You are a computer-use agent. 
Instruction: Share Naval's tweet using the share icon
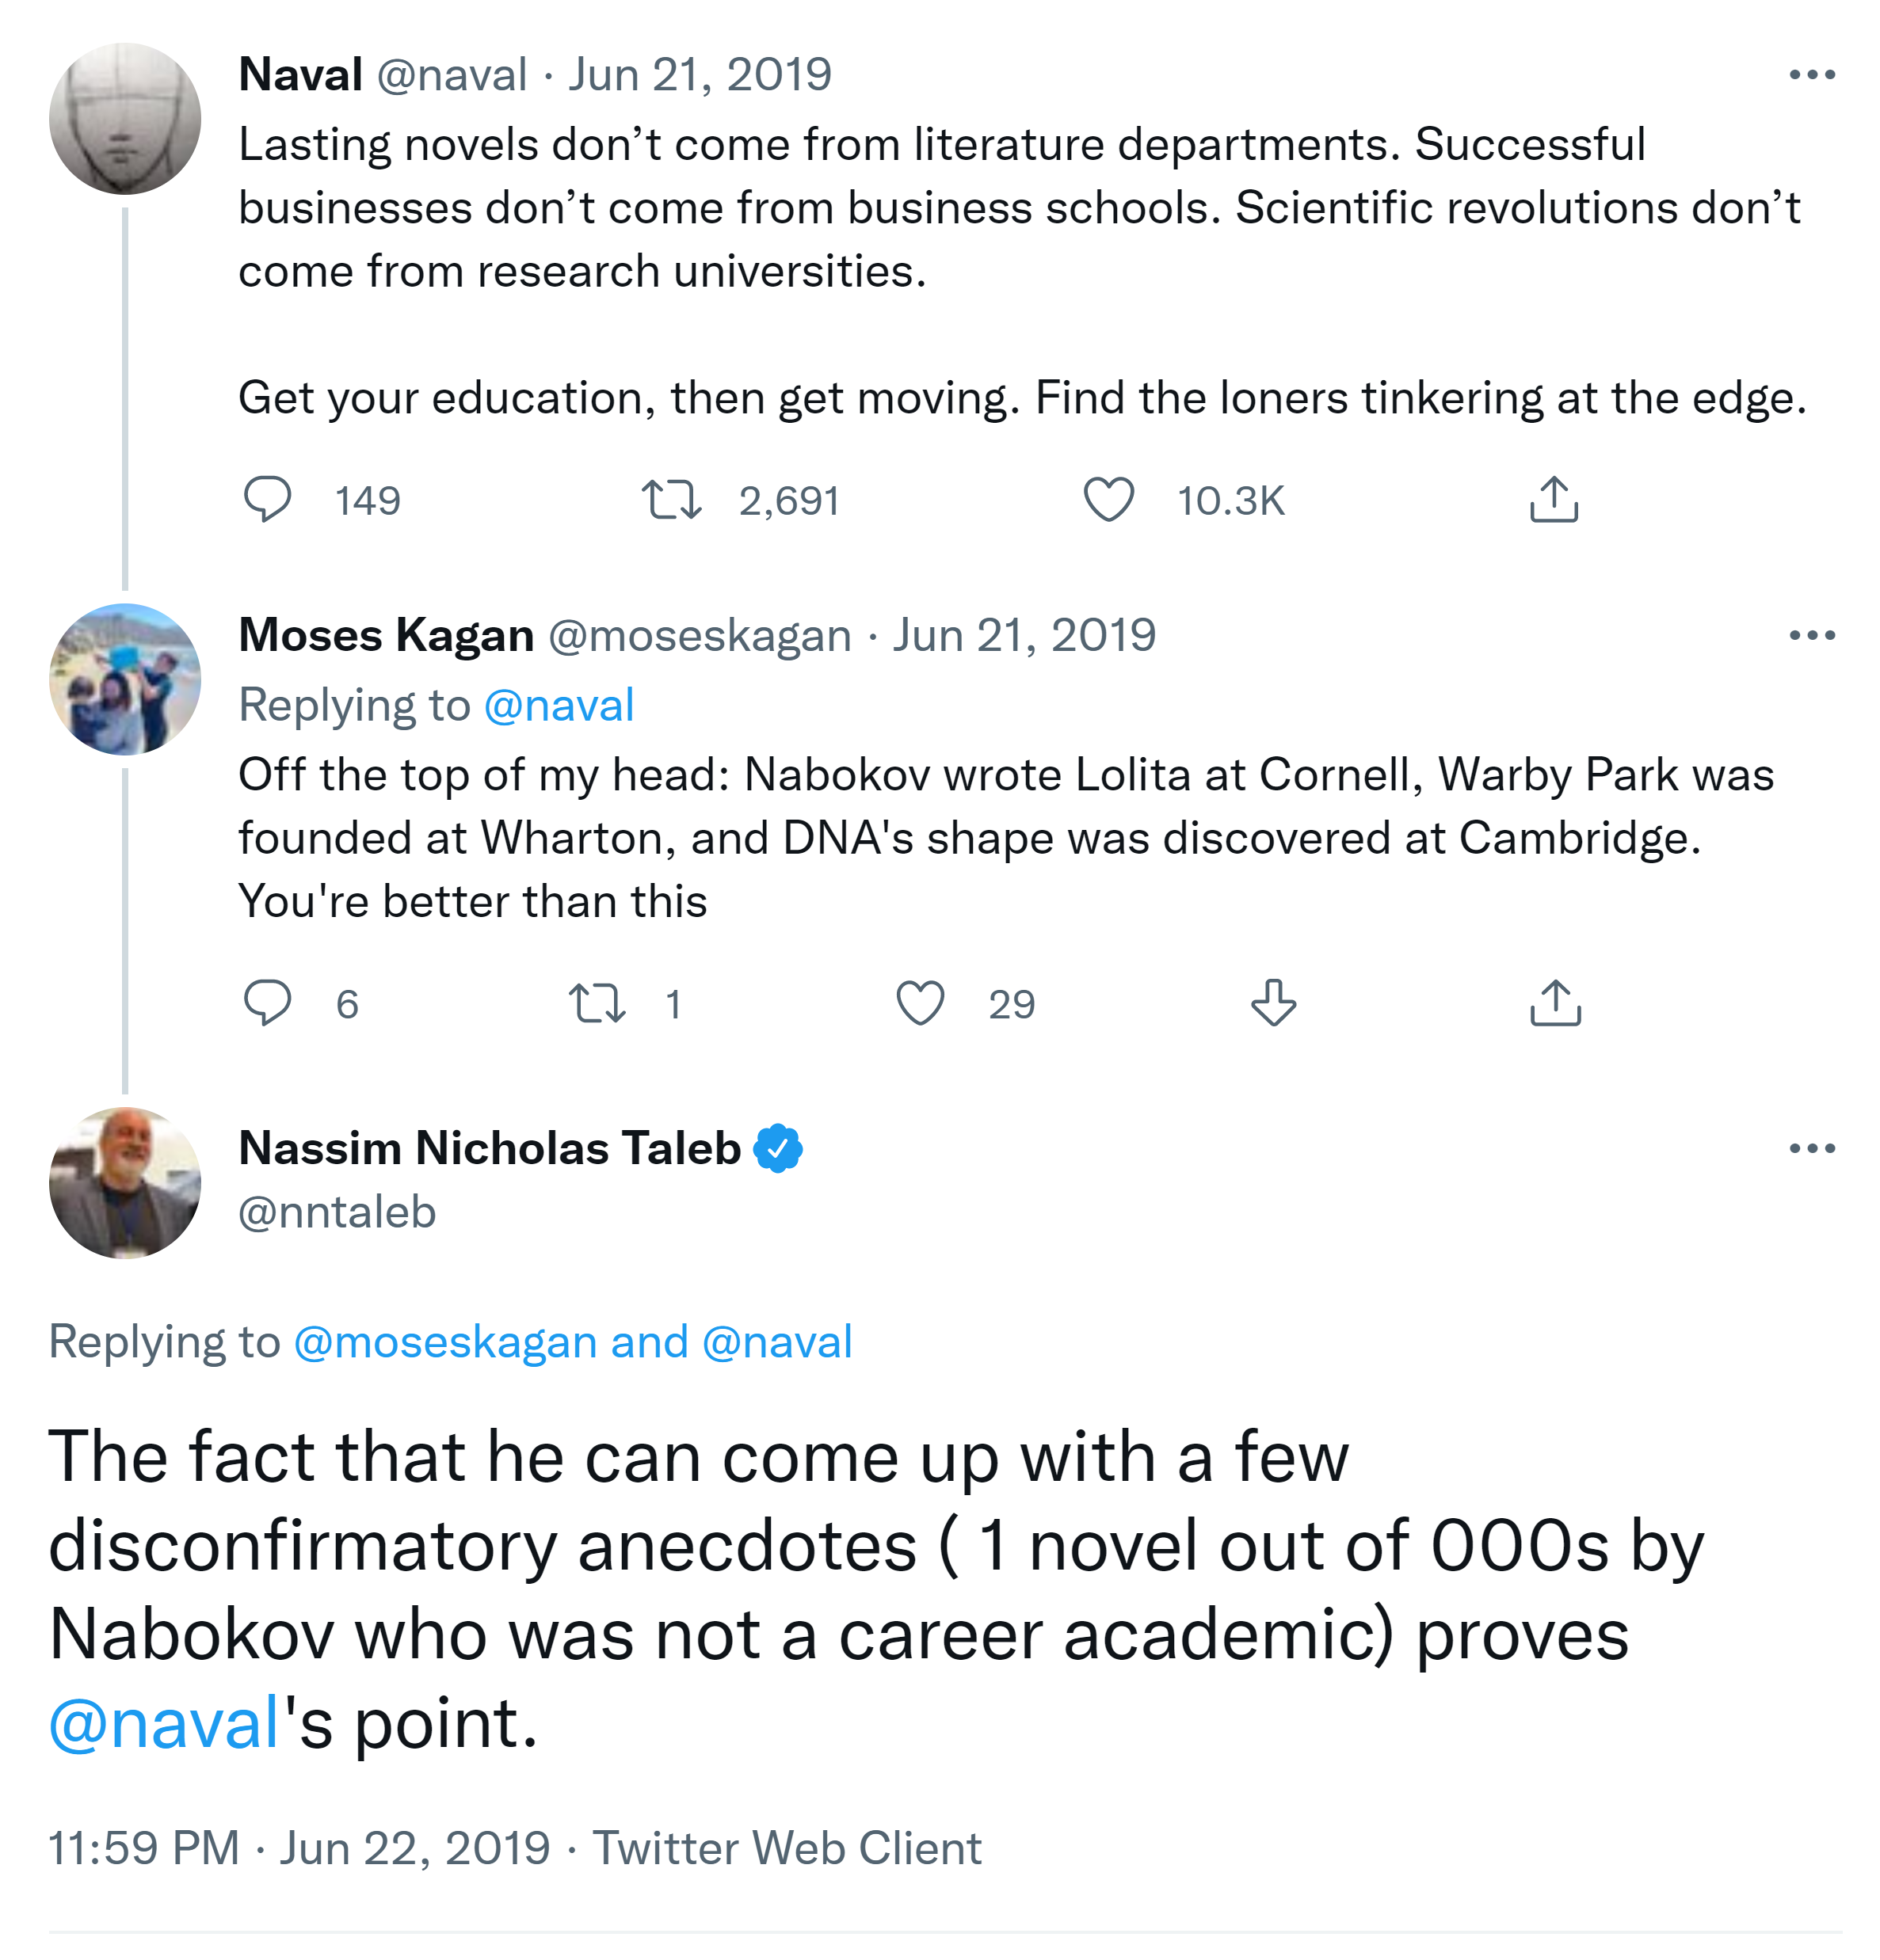[1553, 499]
